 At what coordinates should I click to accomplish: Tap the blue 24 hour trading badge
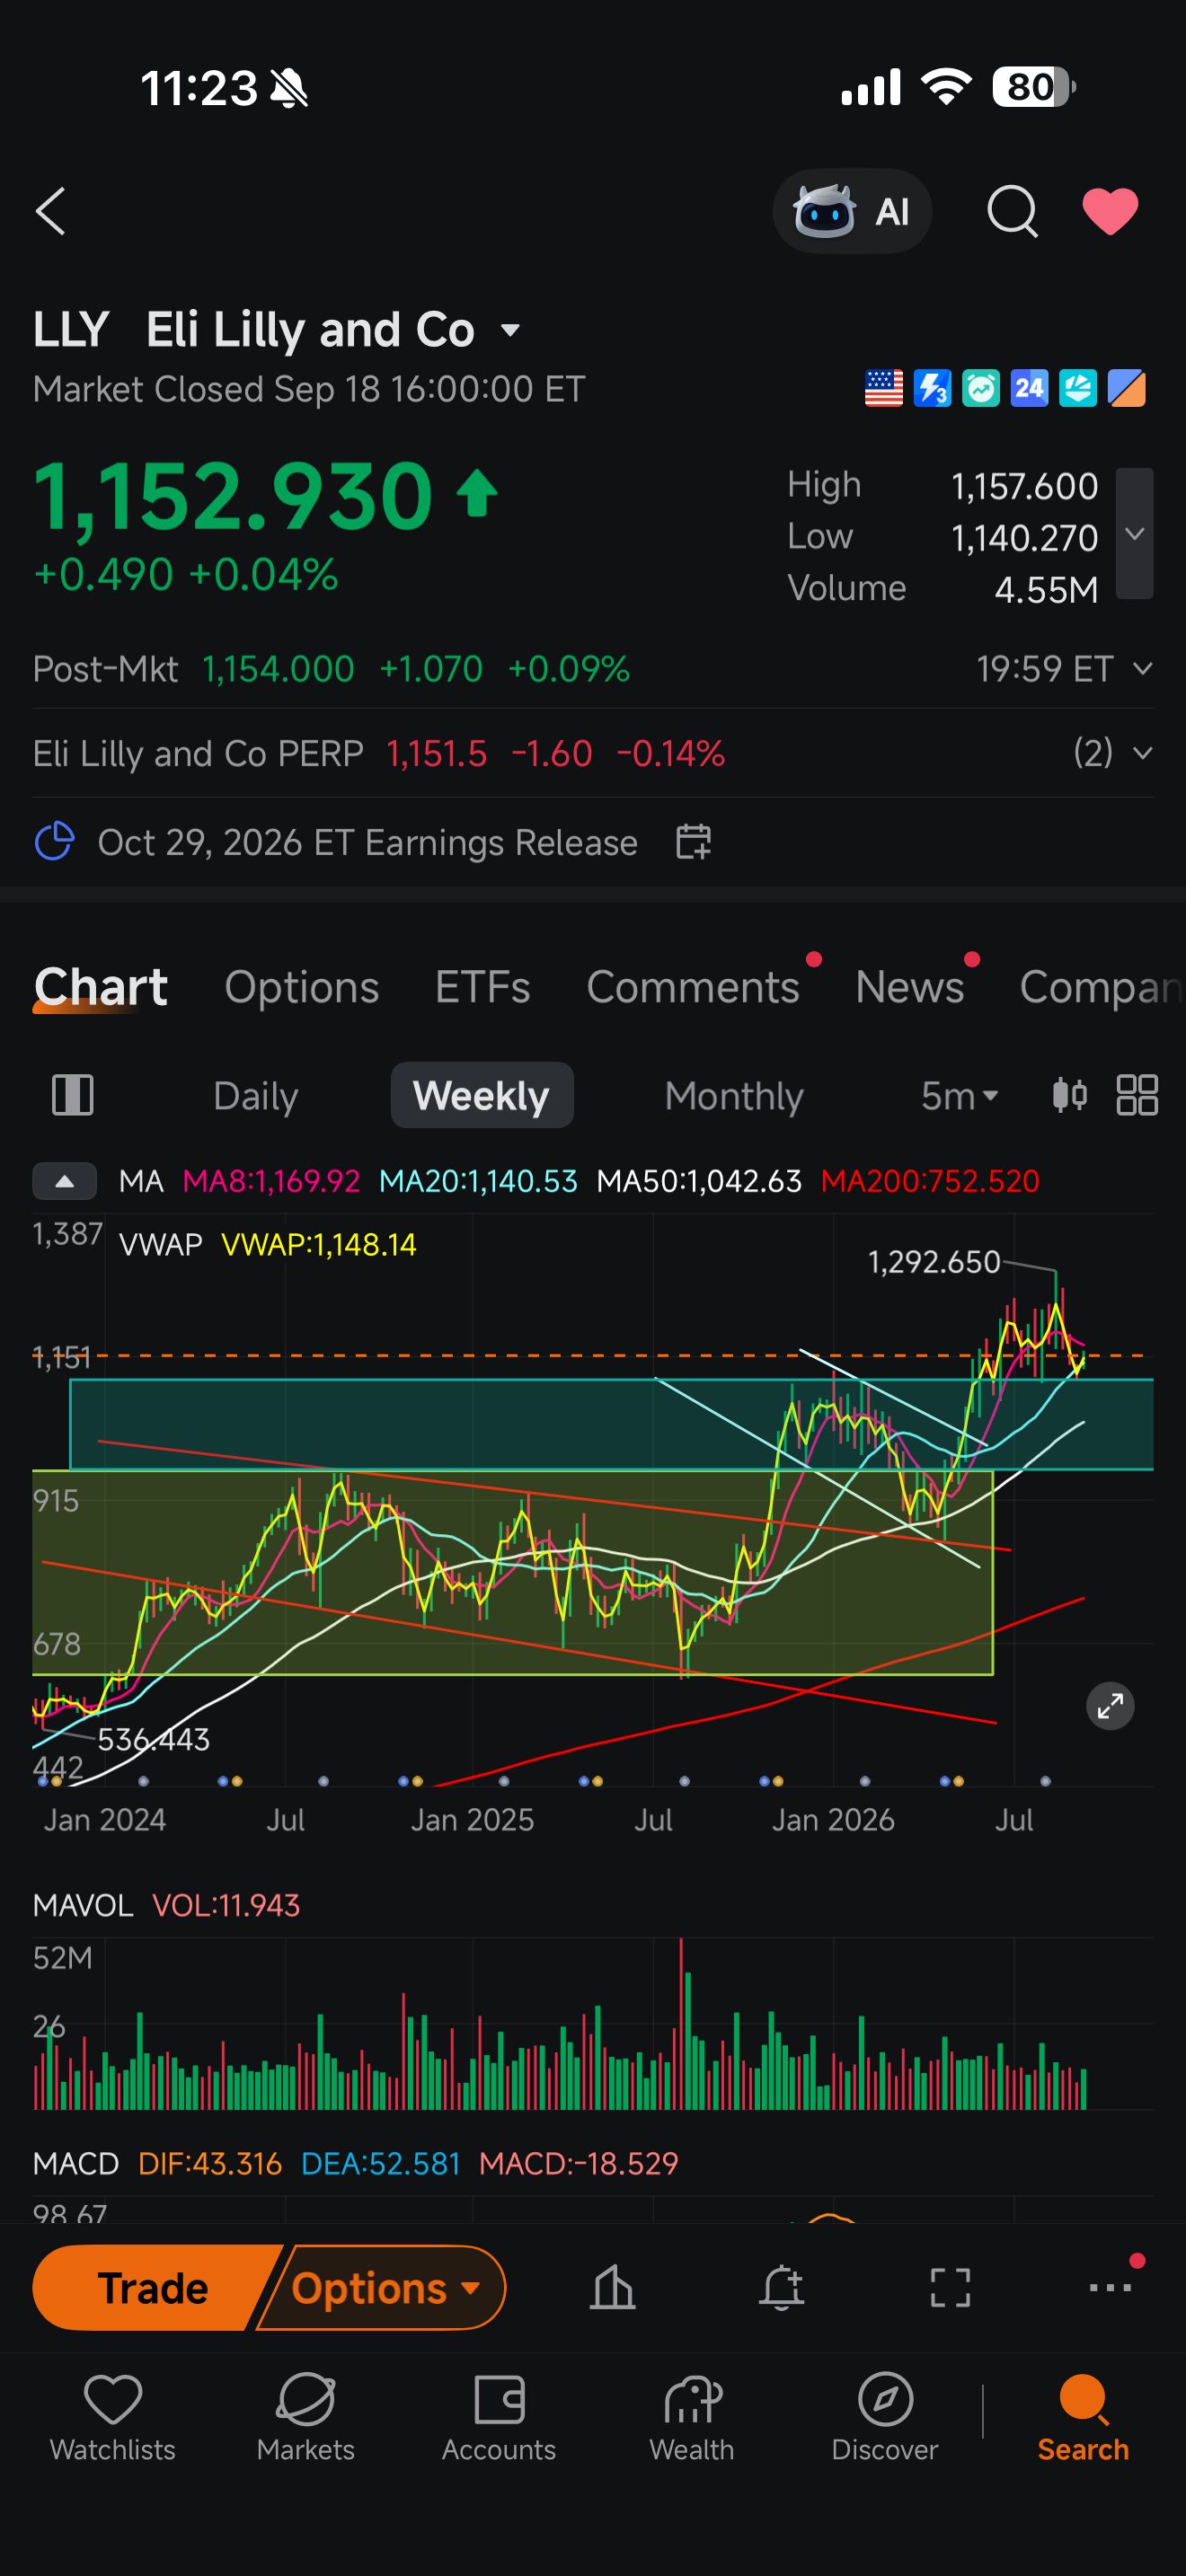click(x=1029, y=388)
